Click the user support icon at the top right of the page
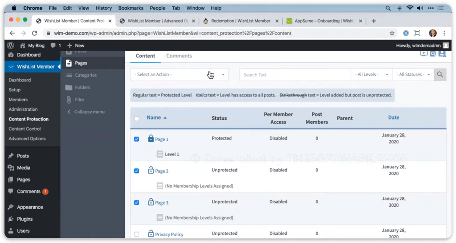The image size is (456, 243). click(x=442, y=54)
